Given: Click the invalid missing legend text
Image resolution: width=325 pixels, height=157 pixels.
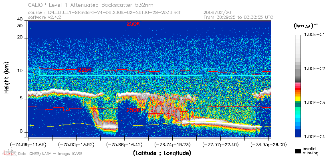Looking at the screenshot, I should [310, 151].
